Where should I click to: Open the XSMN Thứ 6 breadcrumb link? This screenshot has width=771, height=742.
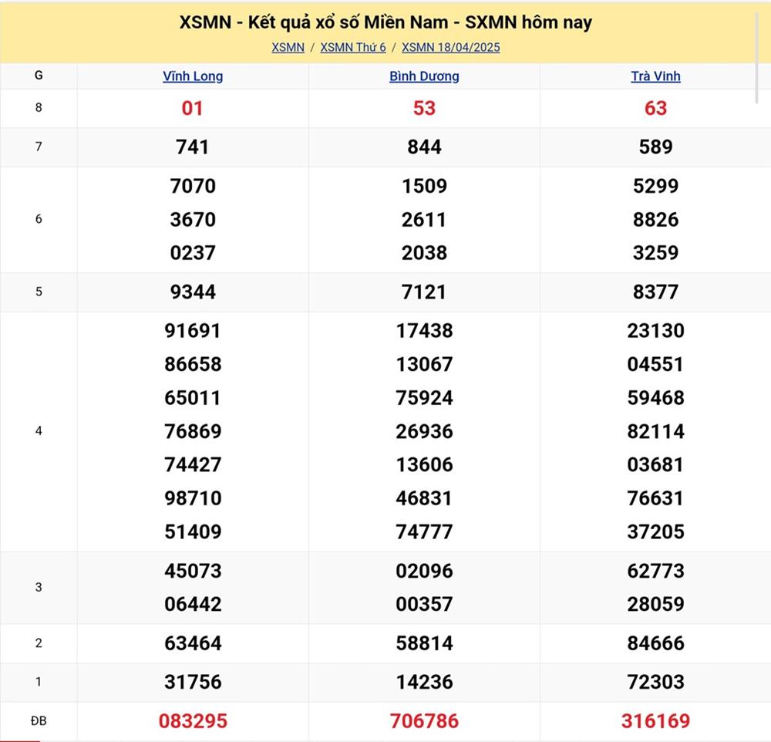click(x=353, y=47)
